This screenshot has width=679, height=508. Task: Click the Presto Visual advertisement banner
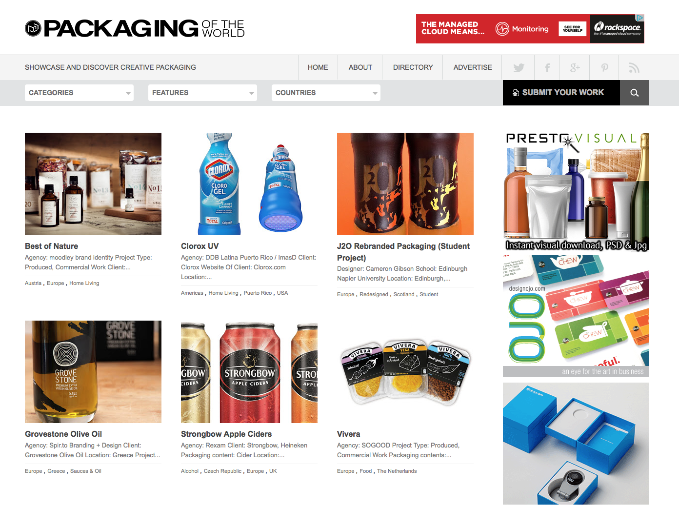click(576, 191)
